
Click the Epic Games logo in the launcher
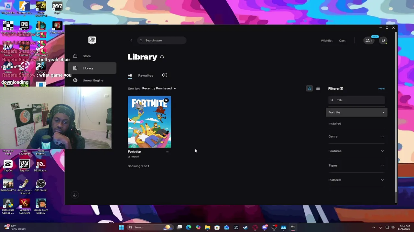92,40
